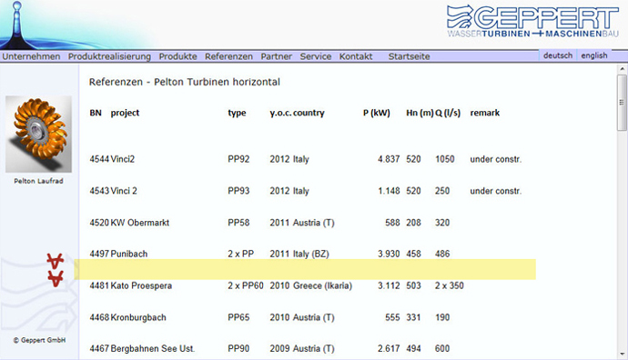The width and height of the screenshot is (628, 360).
Task: Click the water drop header image
Action: 76,25
